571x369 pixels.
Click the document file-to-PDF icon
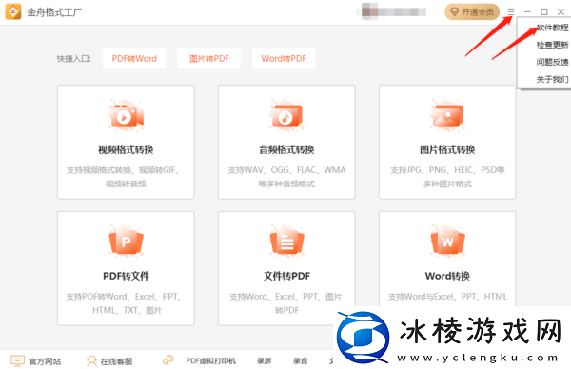point(287,242)
